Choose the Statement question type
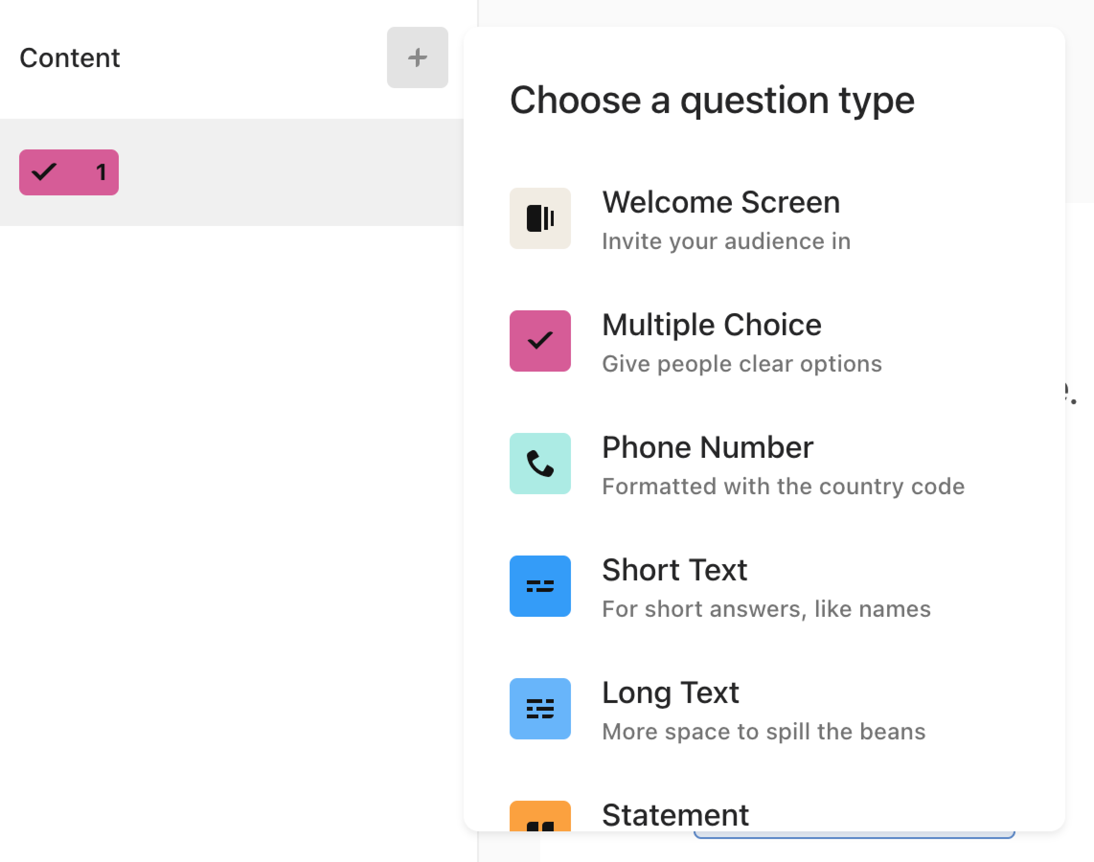The width and height of the screenshot is (1094, 862). [675, 815]
